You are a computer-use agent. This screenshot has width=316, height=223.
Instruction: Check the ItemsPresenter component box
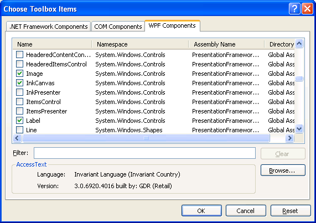click(19, 111)
